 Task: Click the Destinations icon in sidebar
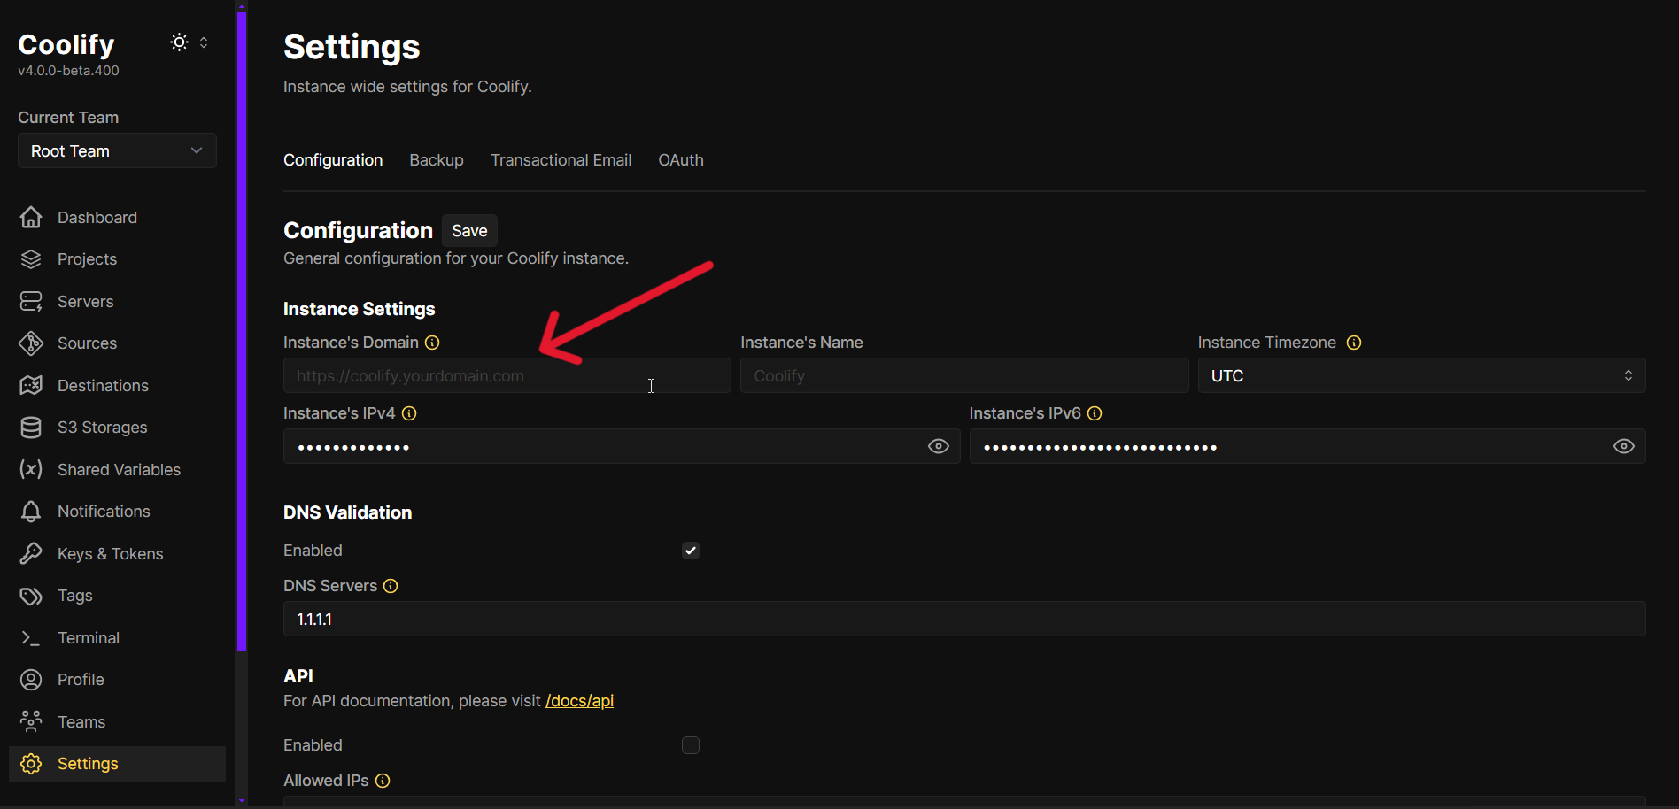click(x=31, y=385)
